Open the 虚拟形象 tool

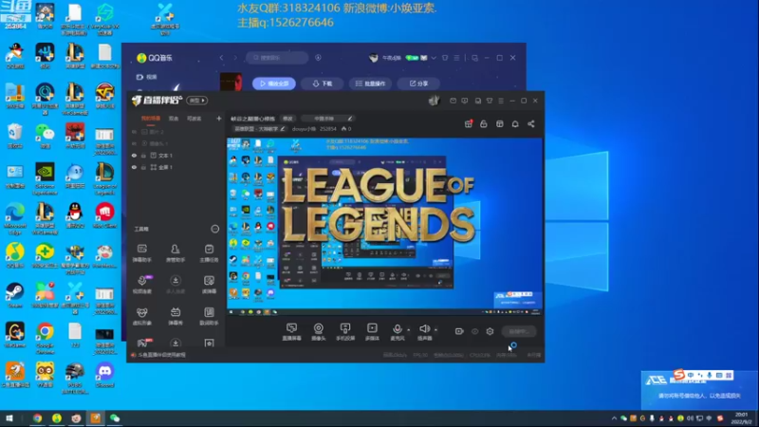click(x=141, y=316)
